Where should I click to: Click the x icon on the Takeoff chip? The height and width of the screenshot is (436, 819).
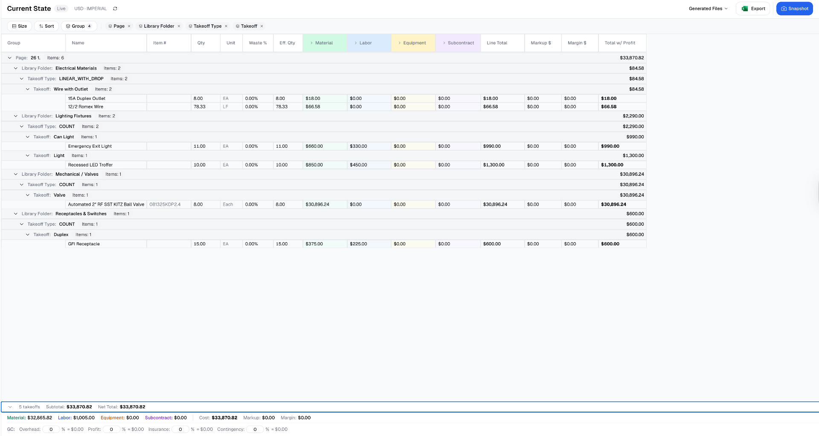point(261,26)
